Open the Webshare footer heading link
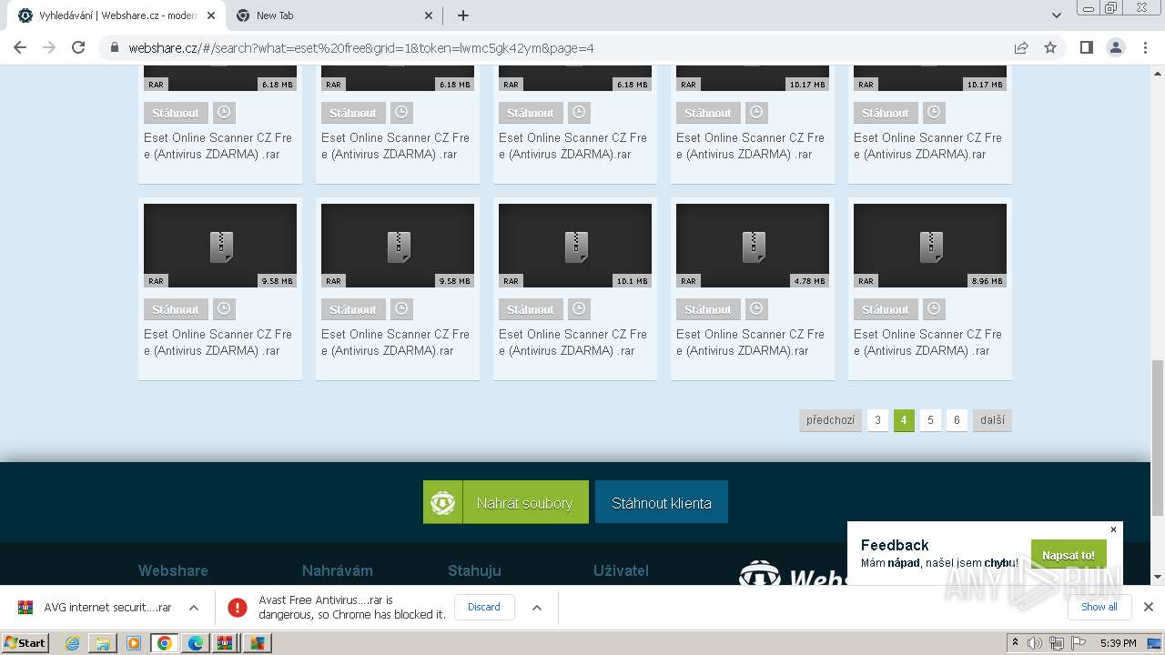1165x655 pixels. click(x=173, y=570)
